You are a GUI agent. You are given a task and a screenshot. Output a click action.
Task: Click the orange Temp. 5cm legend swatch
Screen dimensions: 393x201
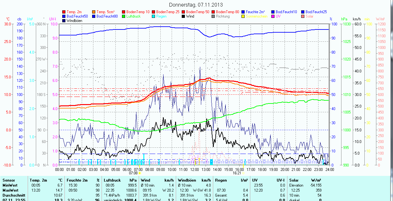coord(94,12)
